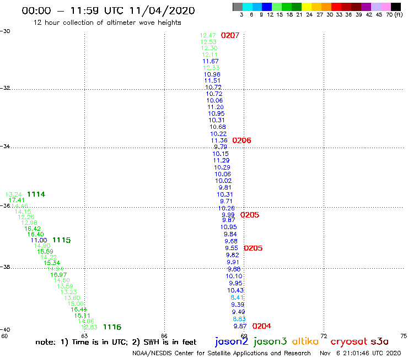Select the pink swatch in the color scale
Image resolution: width=408 pixels, height=358 pixels.
pos(386,7)
